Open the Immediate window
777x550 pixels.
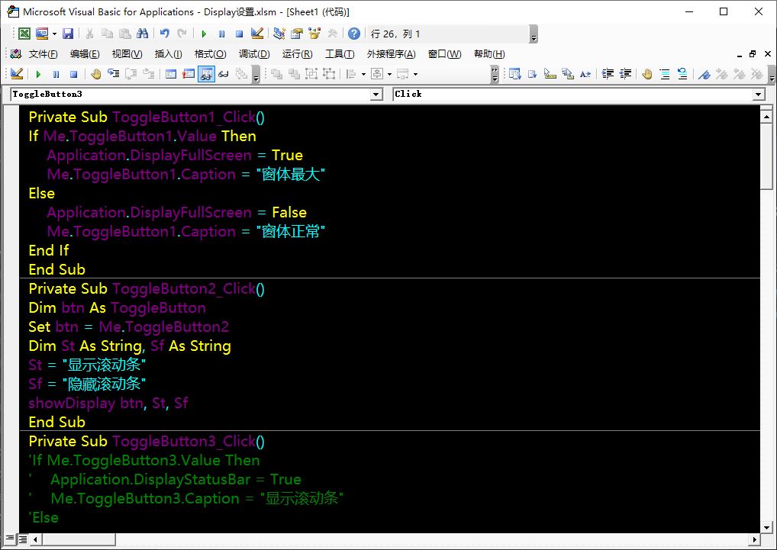tap(189, 74)
